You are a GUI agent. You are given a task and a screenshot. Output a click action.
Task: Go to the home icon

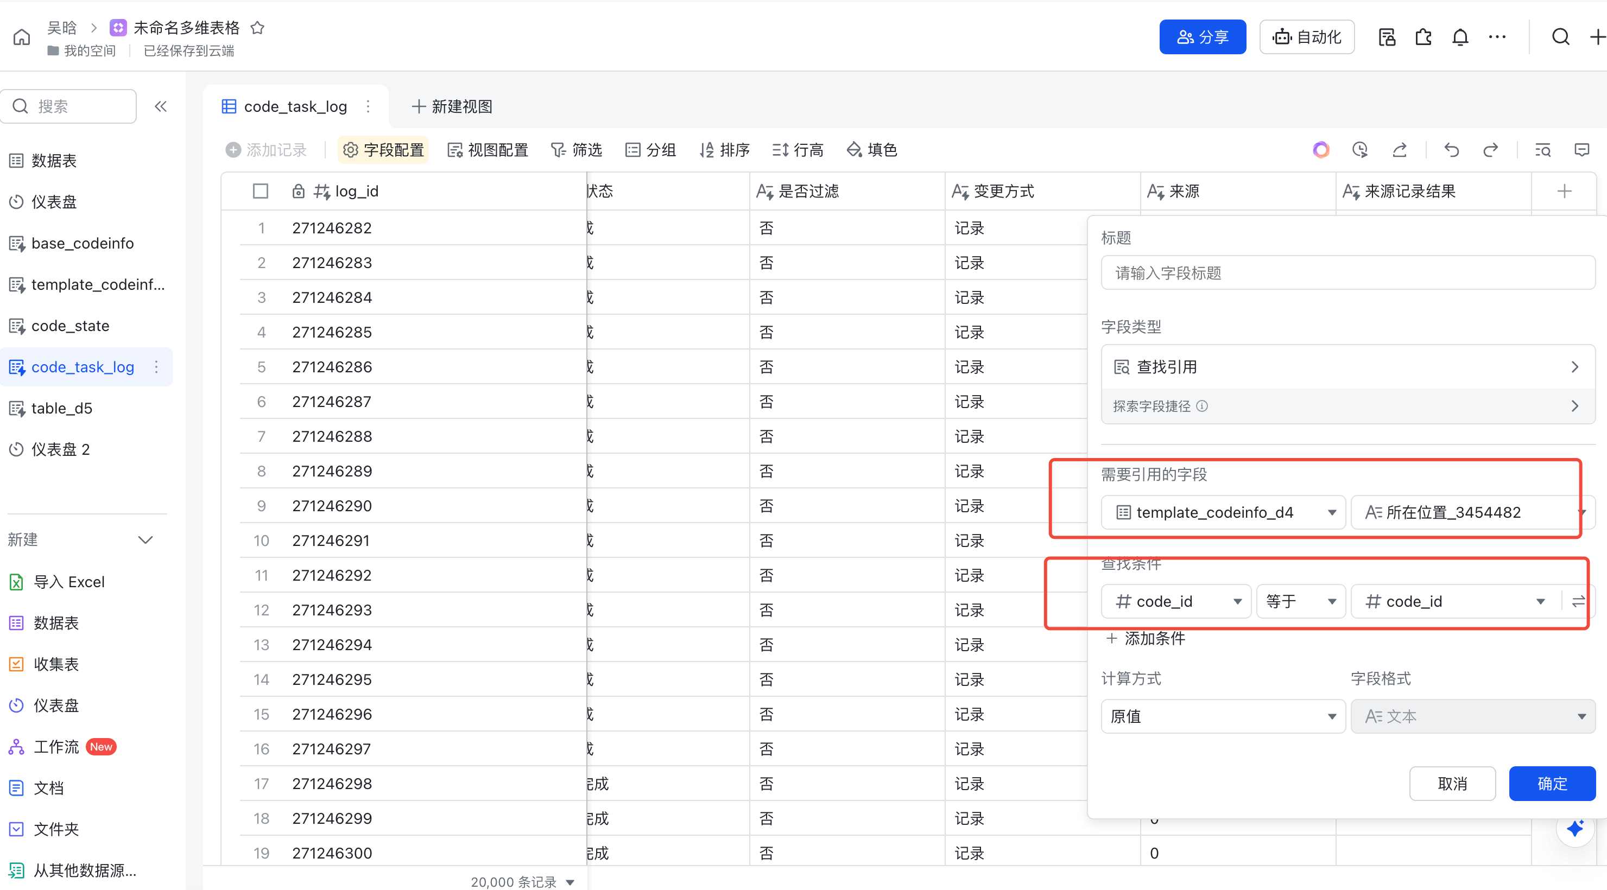point(22,37)
